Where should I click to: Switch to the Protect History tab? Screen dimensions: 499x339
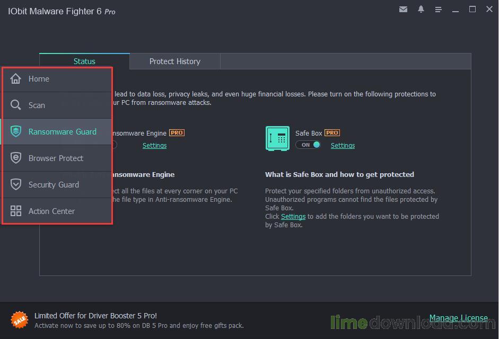[x=174, y=61]
